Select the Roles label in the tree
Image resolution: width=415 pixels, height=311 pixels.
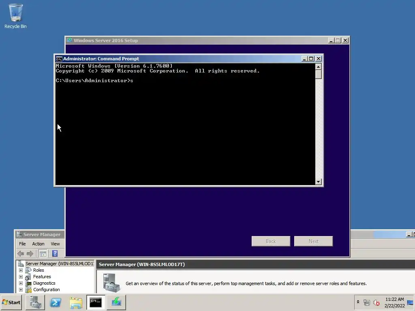[39, 270]
